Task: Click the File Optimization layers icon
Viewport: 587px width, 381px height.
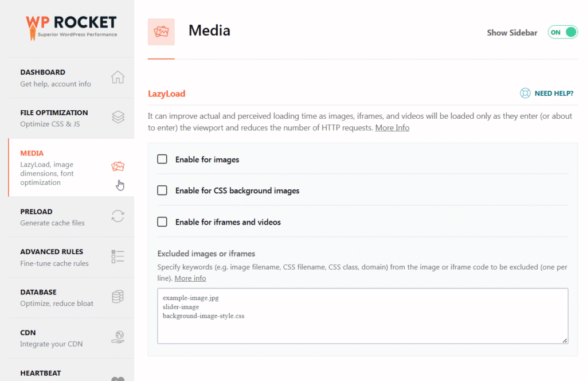Action: click(118, 118)
